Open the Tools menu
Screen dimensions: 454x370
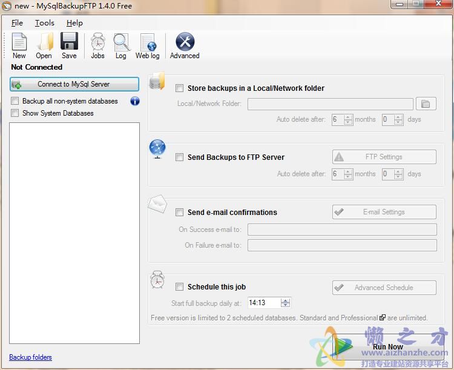pyautogui.click(x=45, y=23)
